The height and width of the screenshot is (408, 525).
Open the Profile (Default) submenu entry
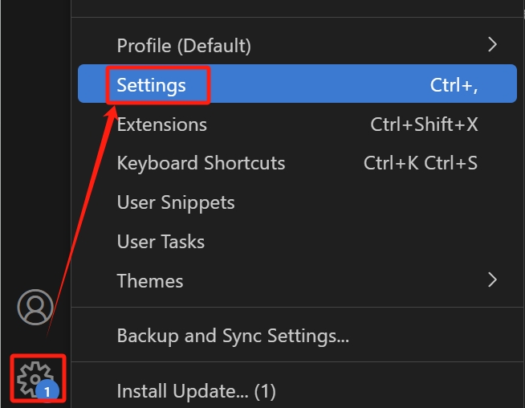pyautogui.click(x=297, y=45)
